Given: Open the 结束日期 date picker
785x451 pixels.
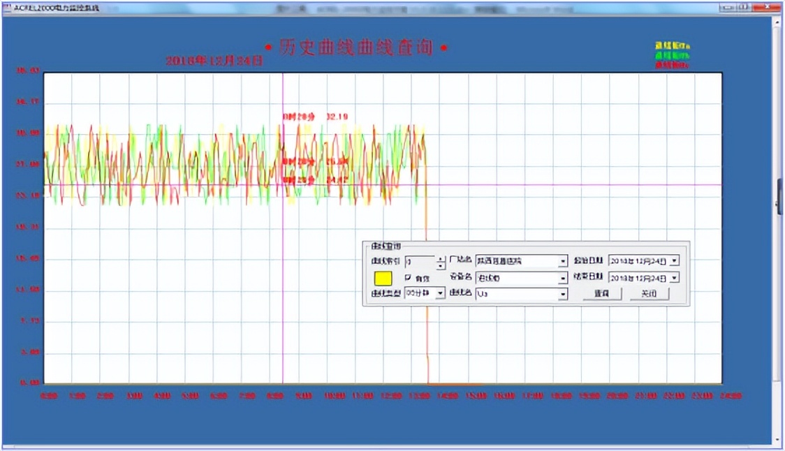Looking at the screenshot, I should [x=674, y=278].
